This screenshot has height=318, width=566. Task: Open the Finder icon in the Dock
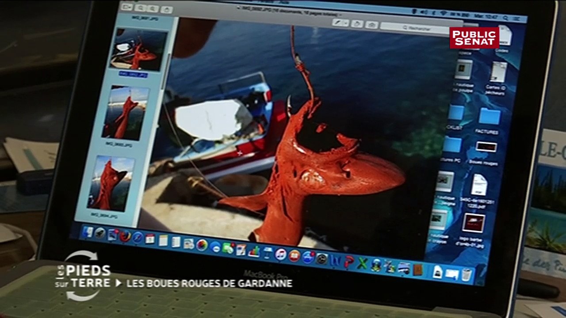click(x=88, y=232)
